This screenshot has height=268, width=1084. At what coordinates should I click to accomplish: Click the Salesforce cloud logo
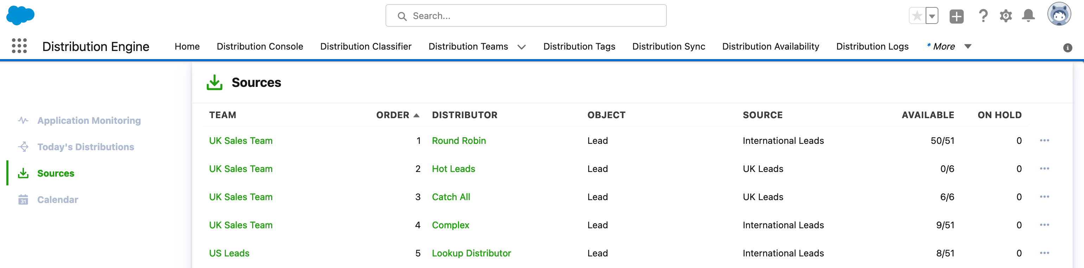click(x=20, y=15)
